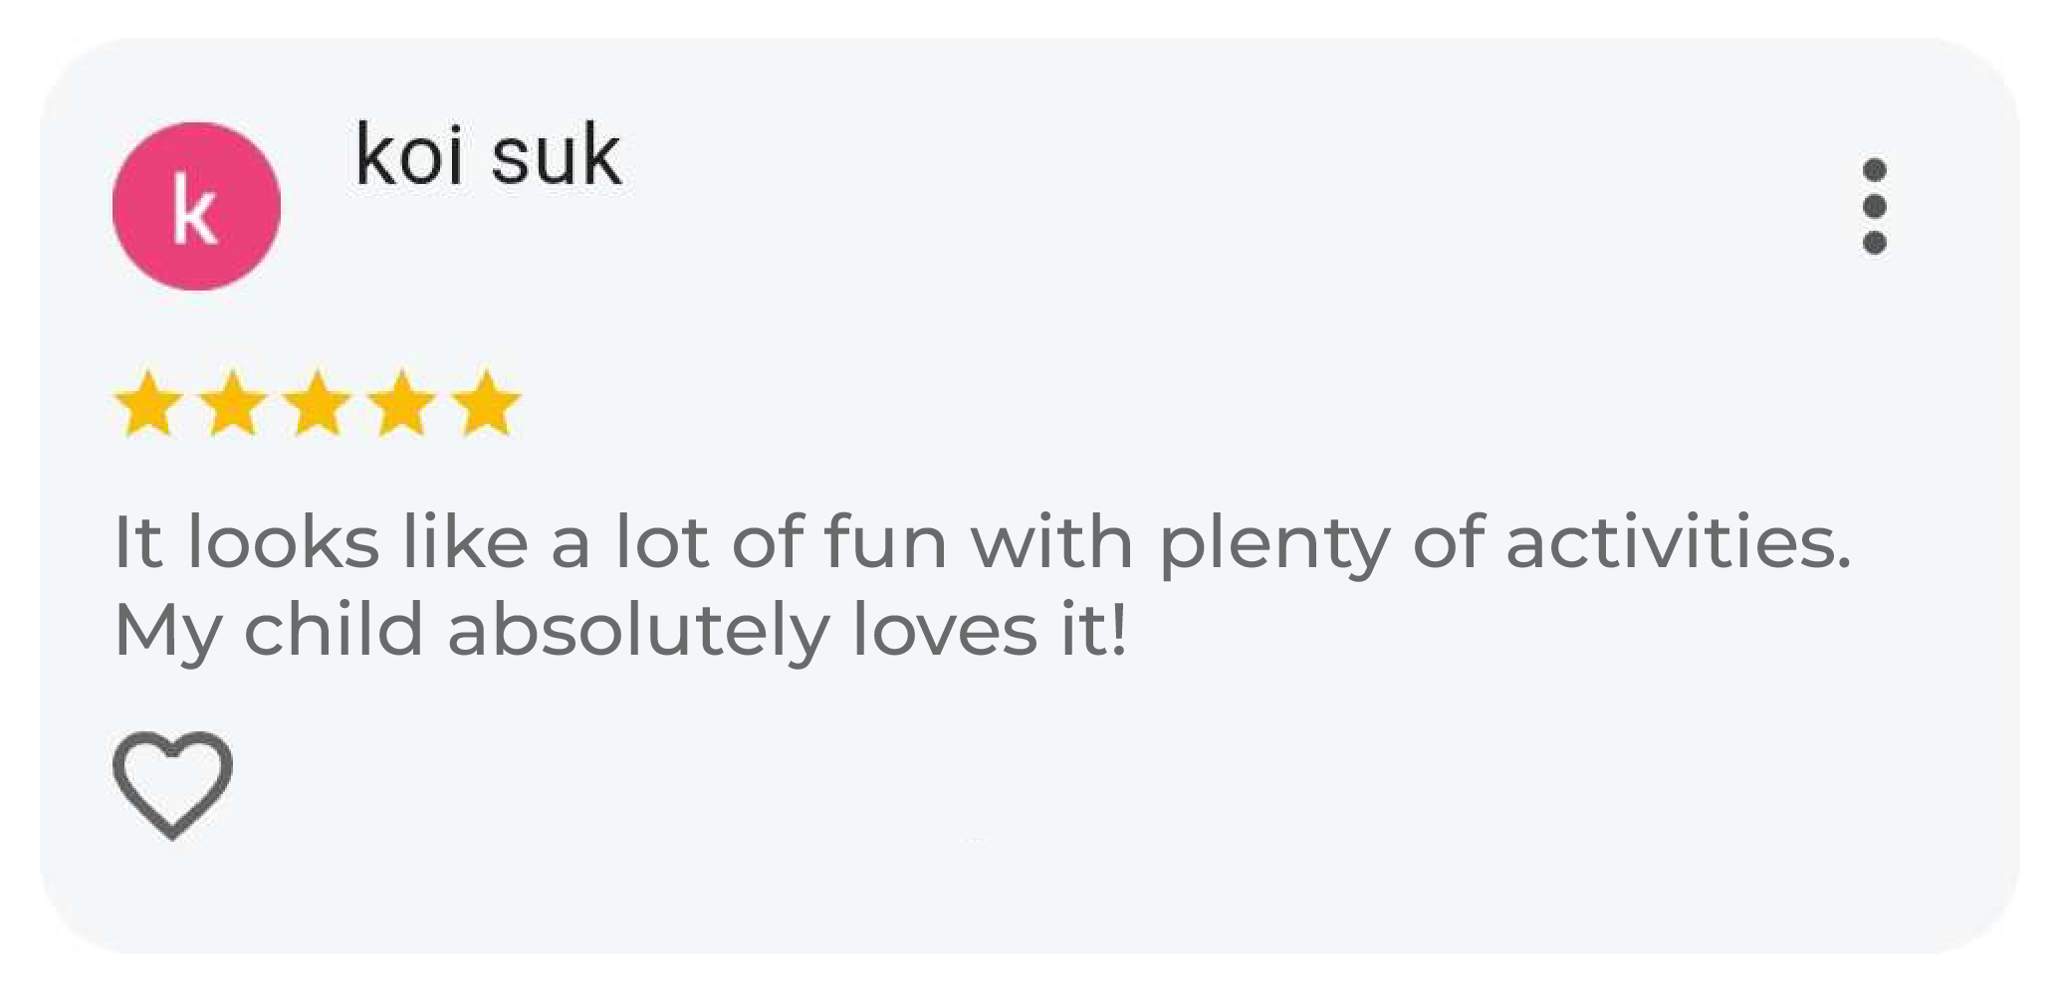The image size is (2060, 991).
Task: Open reviewer profile via 'koi suk' name
Action: [x=488, y=155]
